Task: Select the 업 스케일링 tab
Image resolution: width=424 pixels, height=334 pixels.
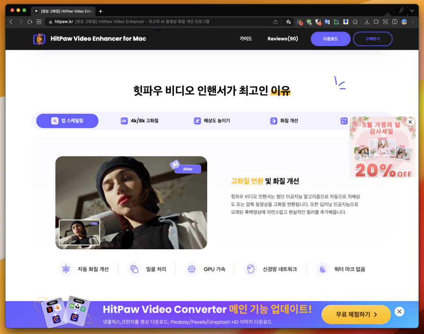Action: pos(67,121)
